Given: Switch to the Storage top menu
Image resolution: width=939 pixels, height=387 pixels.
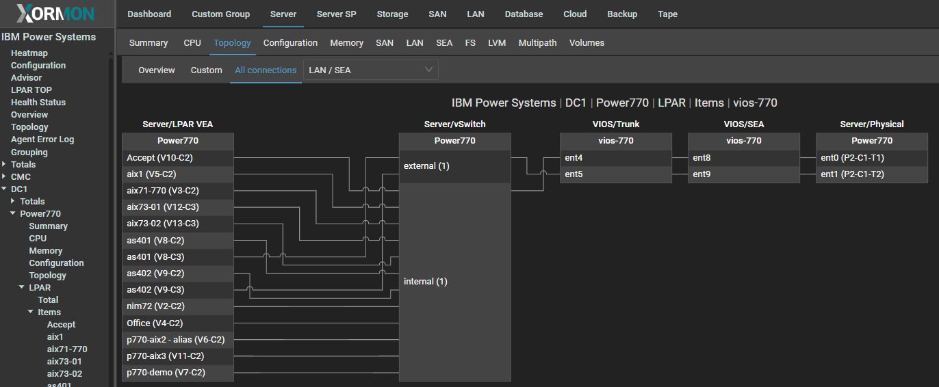Looking at the screenshot, I should click(x=392, y=14).
